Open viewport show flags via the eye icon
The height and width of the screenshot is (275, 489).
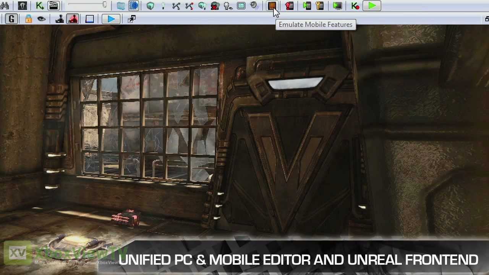click(41, 19)
